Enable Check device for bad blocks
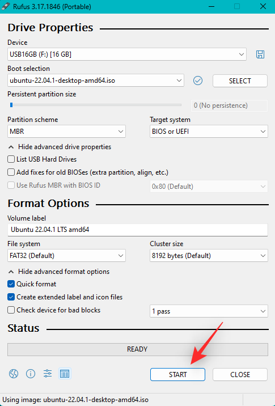Screen dimensions: 275x406 (x=11, y=310)
